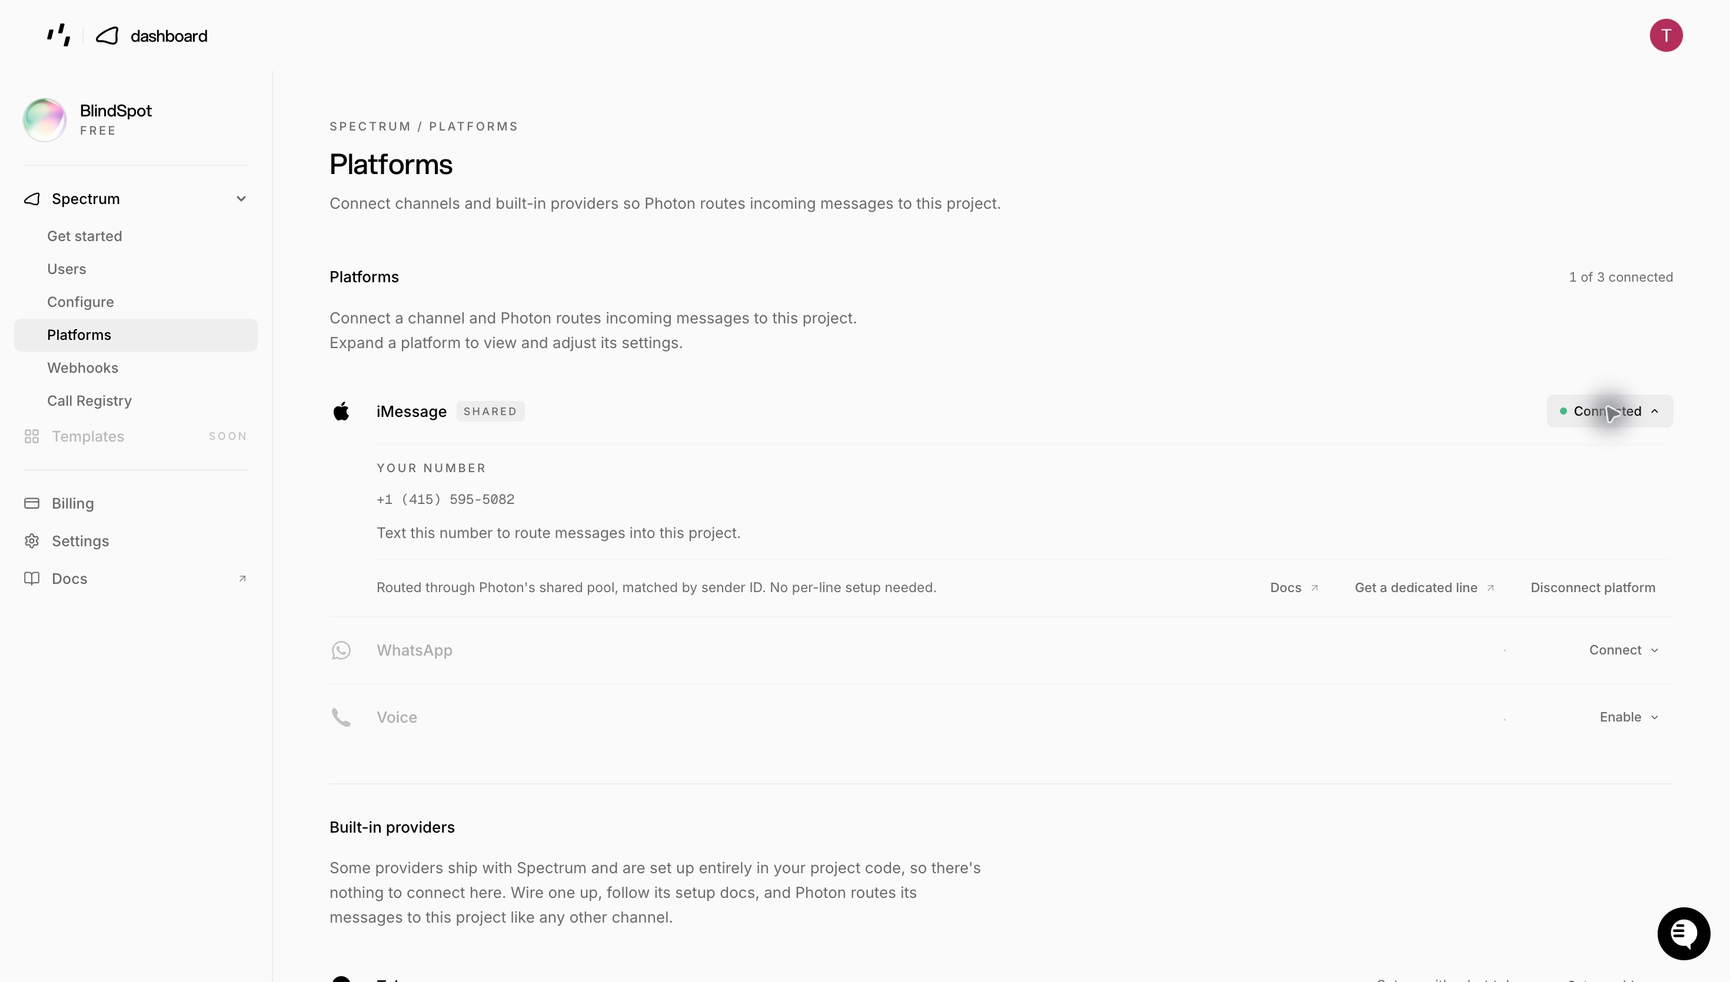Click the phone number +1 (415) 595-5082
This screenshot has width=1730, height=982.
click(445, 499)
